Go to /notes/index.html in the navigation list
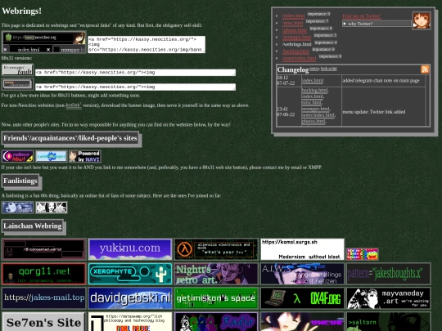 click(299, 58)
